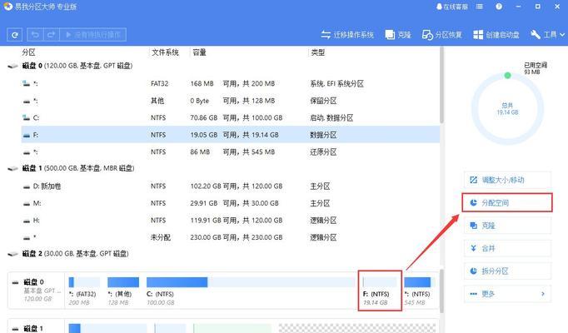Screen dimensions: 568x333
Task: Click the refresh icon in toolbar
Action: (x=14, y=35)
